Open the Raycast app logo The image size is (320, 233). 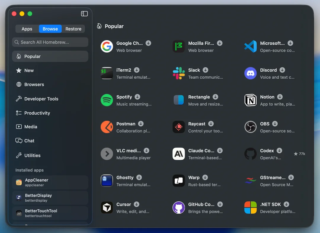click(x=179, y=127)
